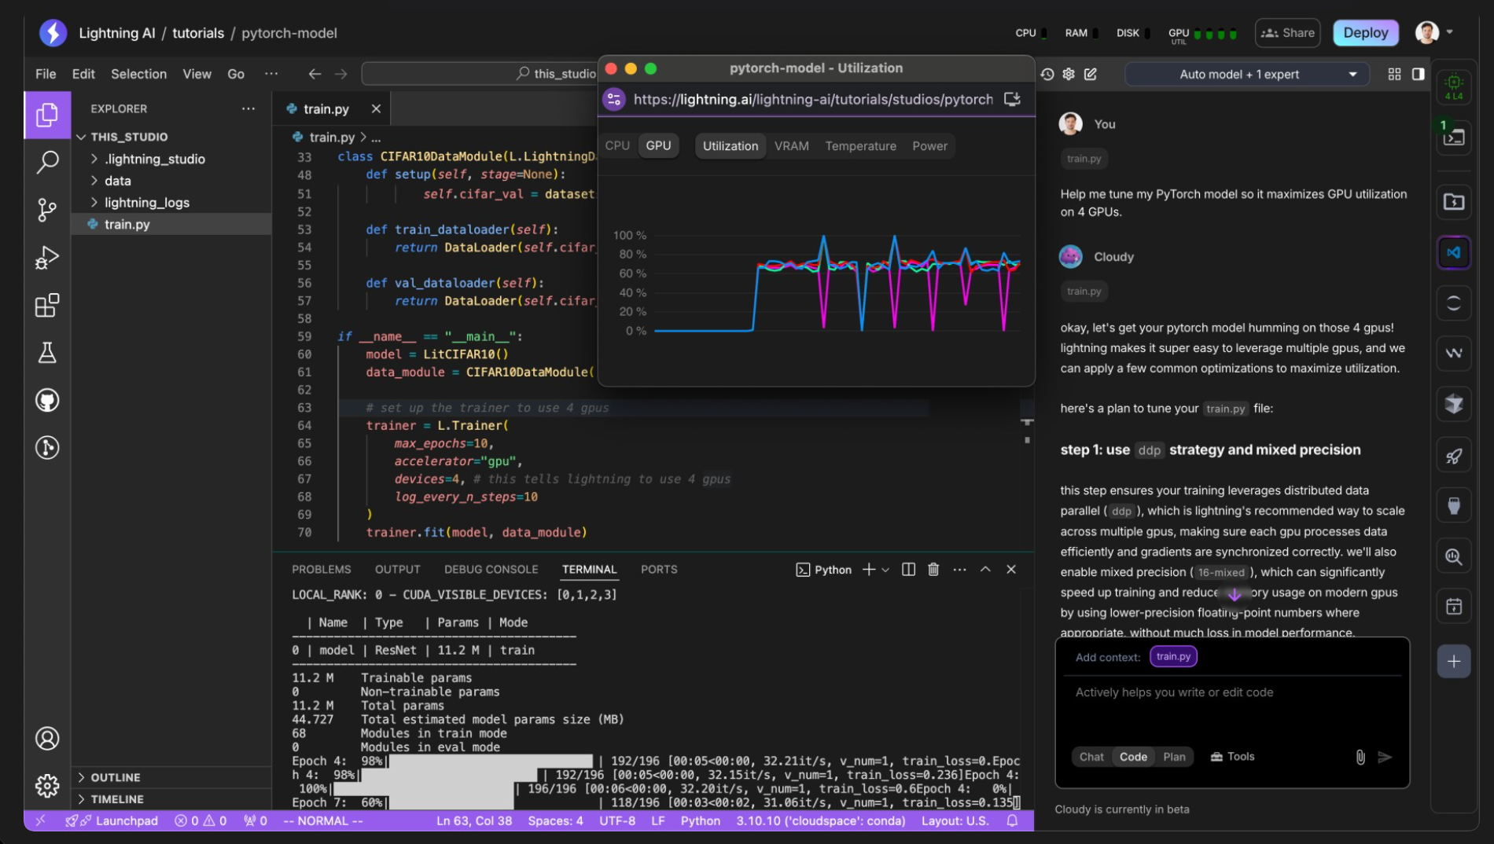Open Accounts icon in activity bar

pyautogui.click(x=47, y=739)
